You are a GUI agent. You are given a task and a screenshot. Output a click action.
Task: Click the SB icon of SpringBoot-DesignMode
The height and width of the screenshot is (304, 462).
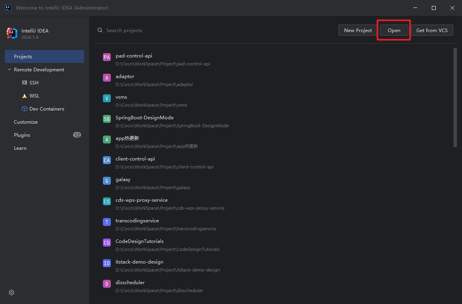pos(106,119)
